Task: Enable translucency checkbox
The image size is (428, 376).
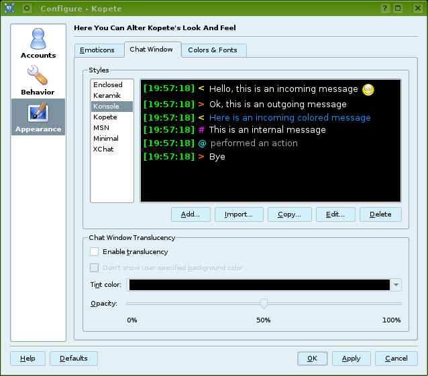Action: point(94,251)
